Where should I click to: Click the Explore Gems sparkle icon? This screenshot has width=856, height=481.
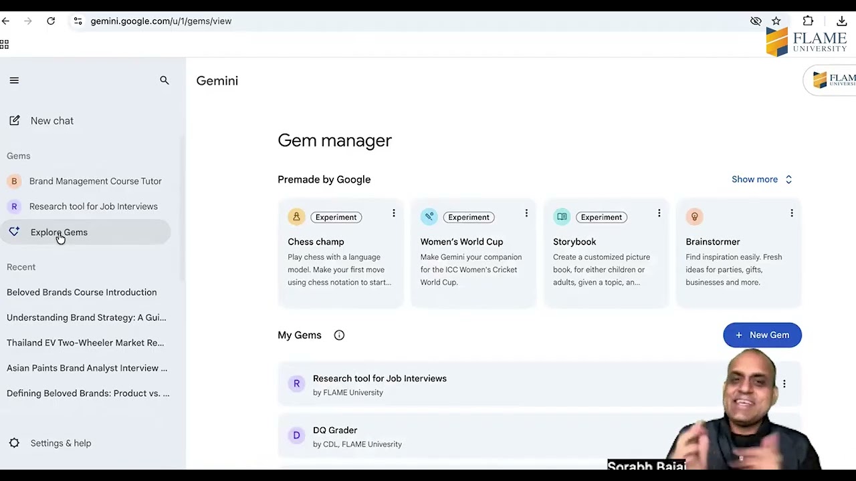[x=14, y=232]
